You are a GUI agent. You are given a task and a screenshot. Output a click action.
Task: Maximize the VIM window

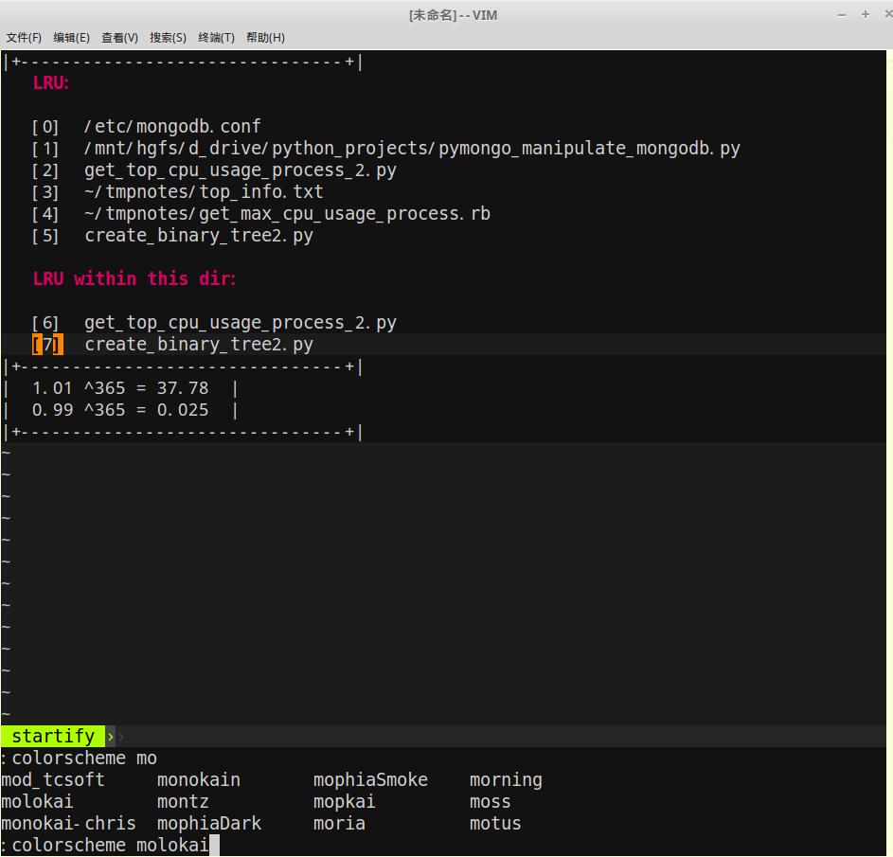[x=866, y=14]
